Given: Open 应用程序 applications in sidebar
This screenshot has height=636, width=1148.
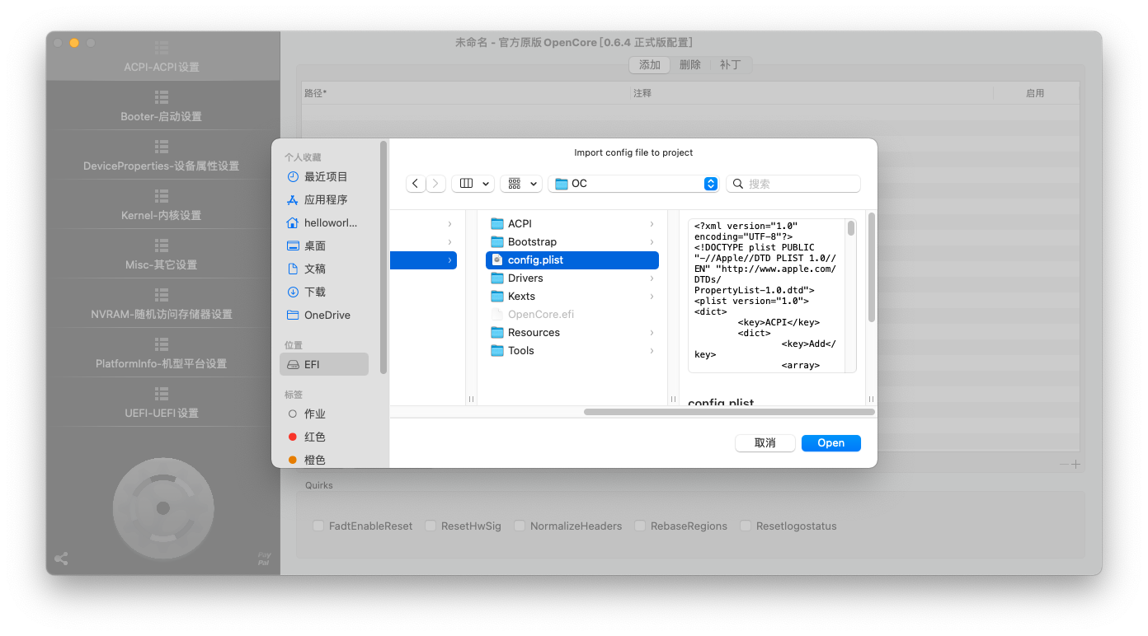Looking at the screenshot, I should click(x=324, y=199).
